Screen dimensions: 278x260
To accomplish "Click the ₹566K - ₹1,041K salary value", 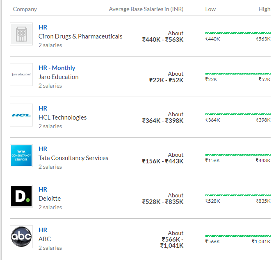I will point(172,242).
